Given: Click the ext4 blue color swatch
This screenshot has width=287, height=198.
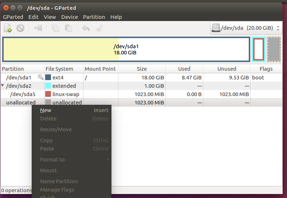Looking at the screenshot, I should [48, 77].
